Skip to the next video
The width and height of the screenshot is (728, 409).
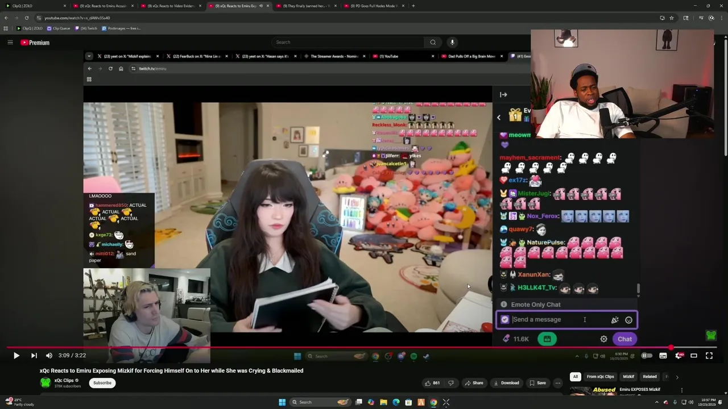tap(34, 356)
